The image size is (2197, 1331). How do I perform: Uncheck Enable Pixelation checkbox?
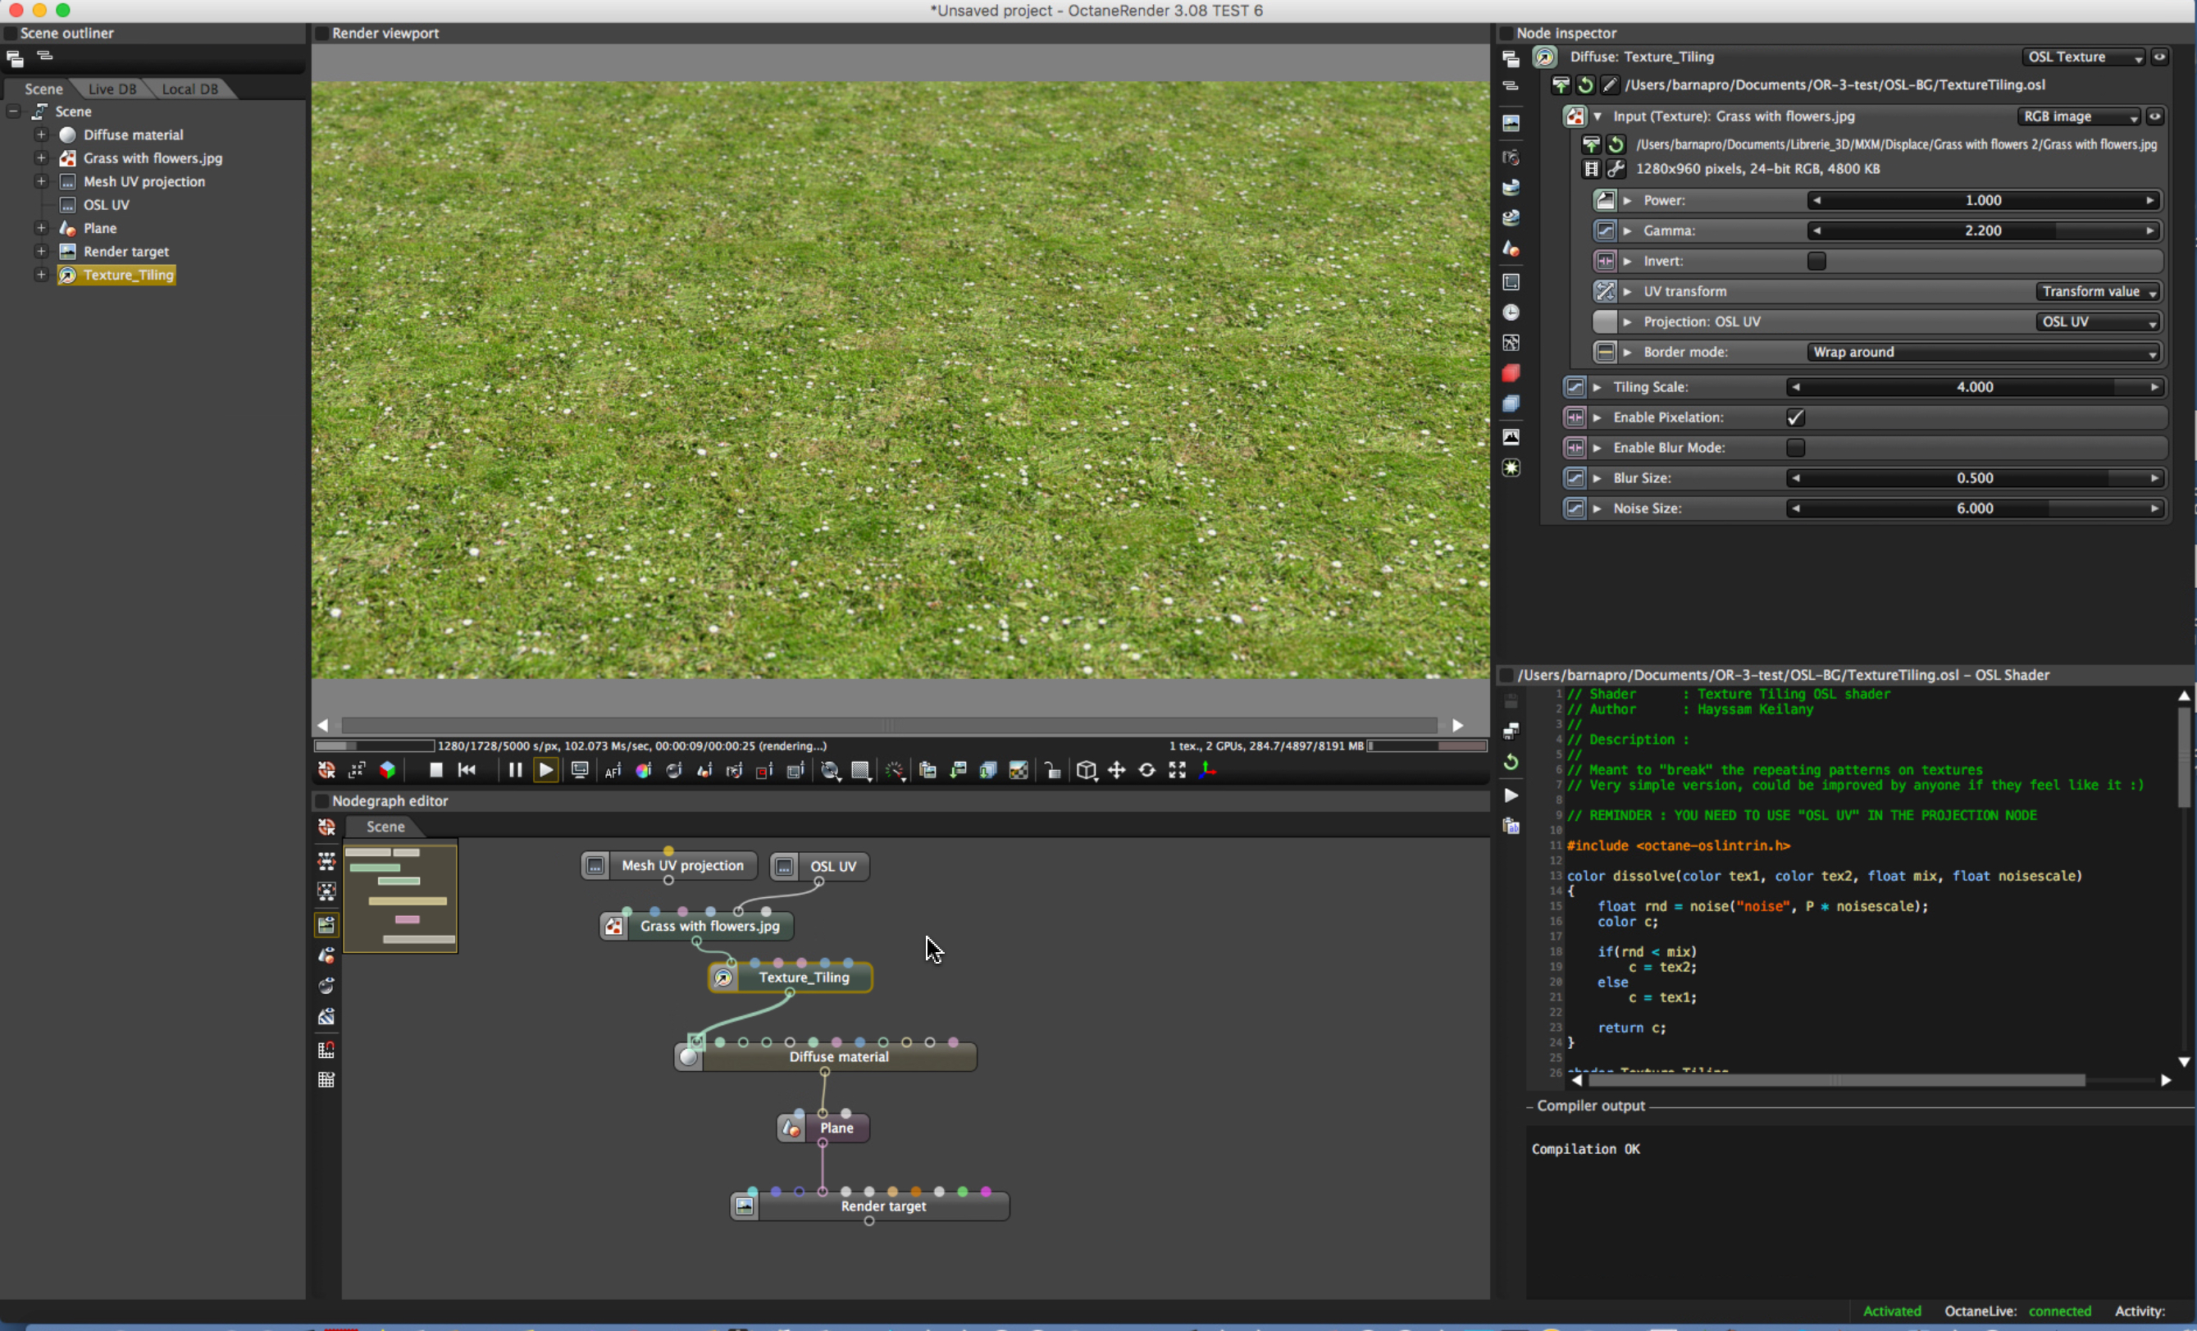tap(1795, 417)
